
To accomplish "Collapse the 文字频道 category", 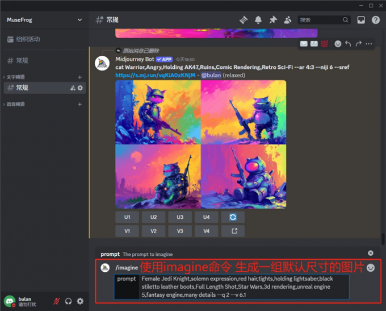I will (14, 77).
